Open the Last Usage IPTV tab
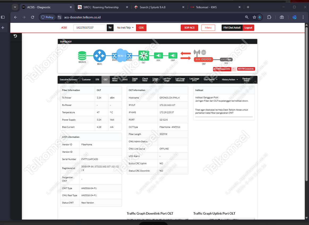This screenshot has width=309, height=225. point(194,80)
